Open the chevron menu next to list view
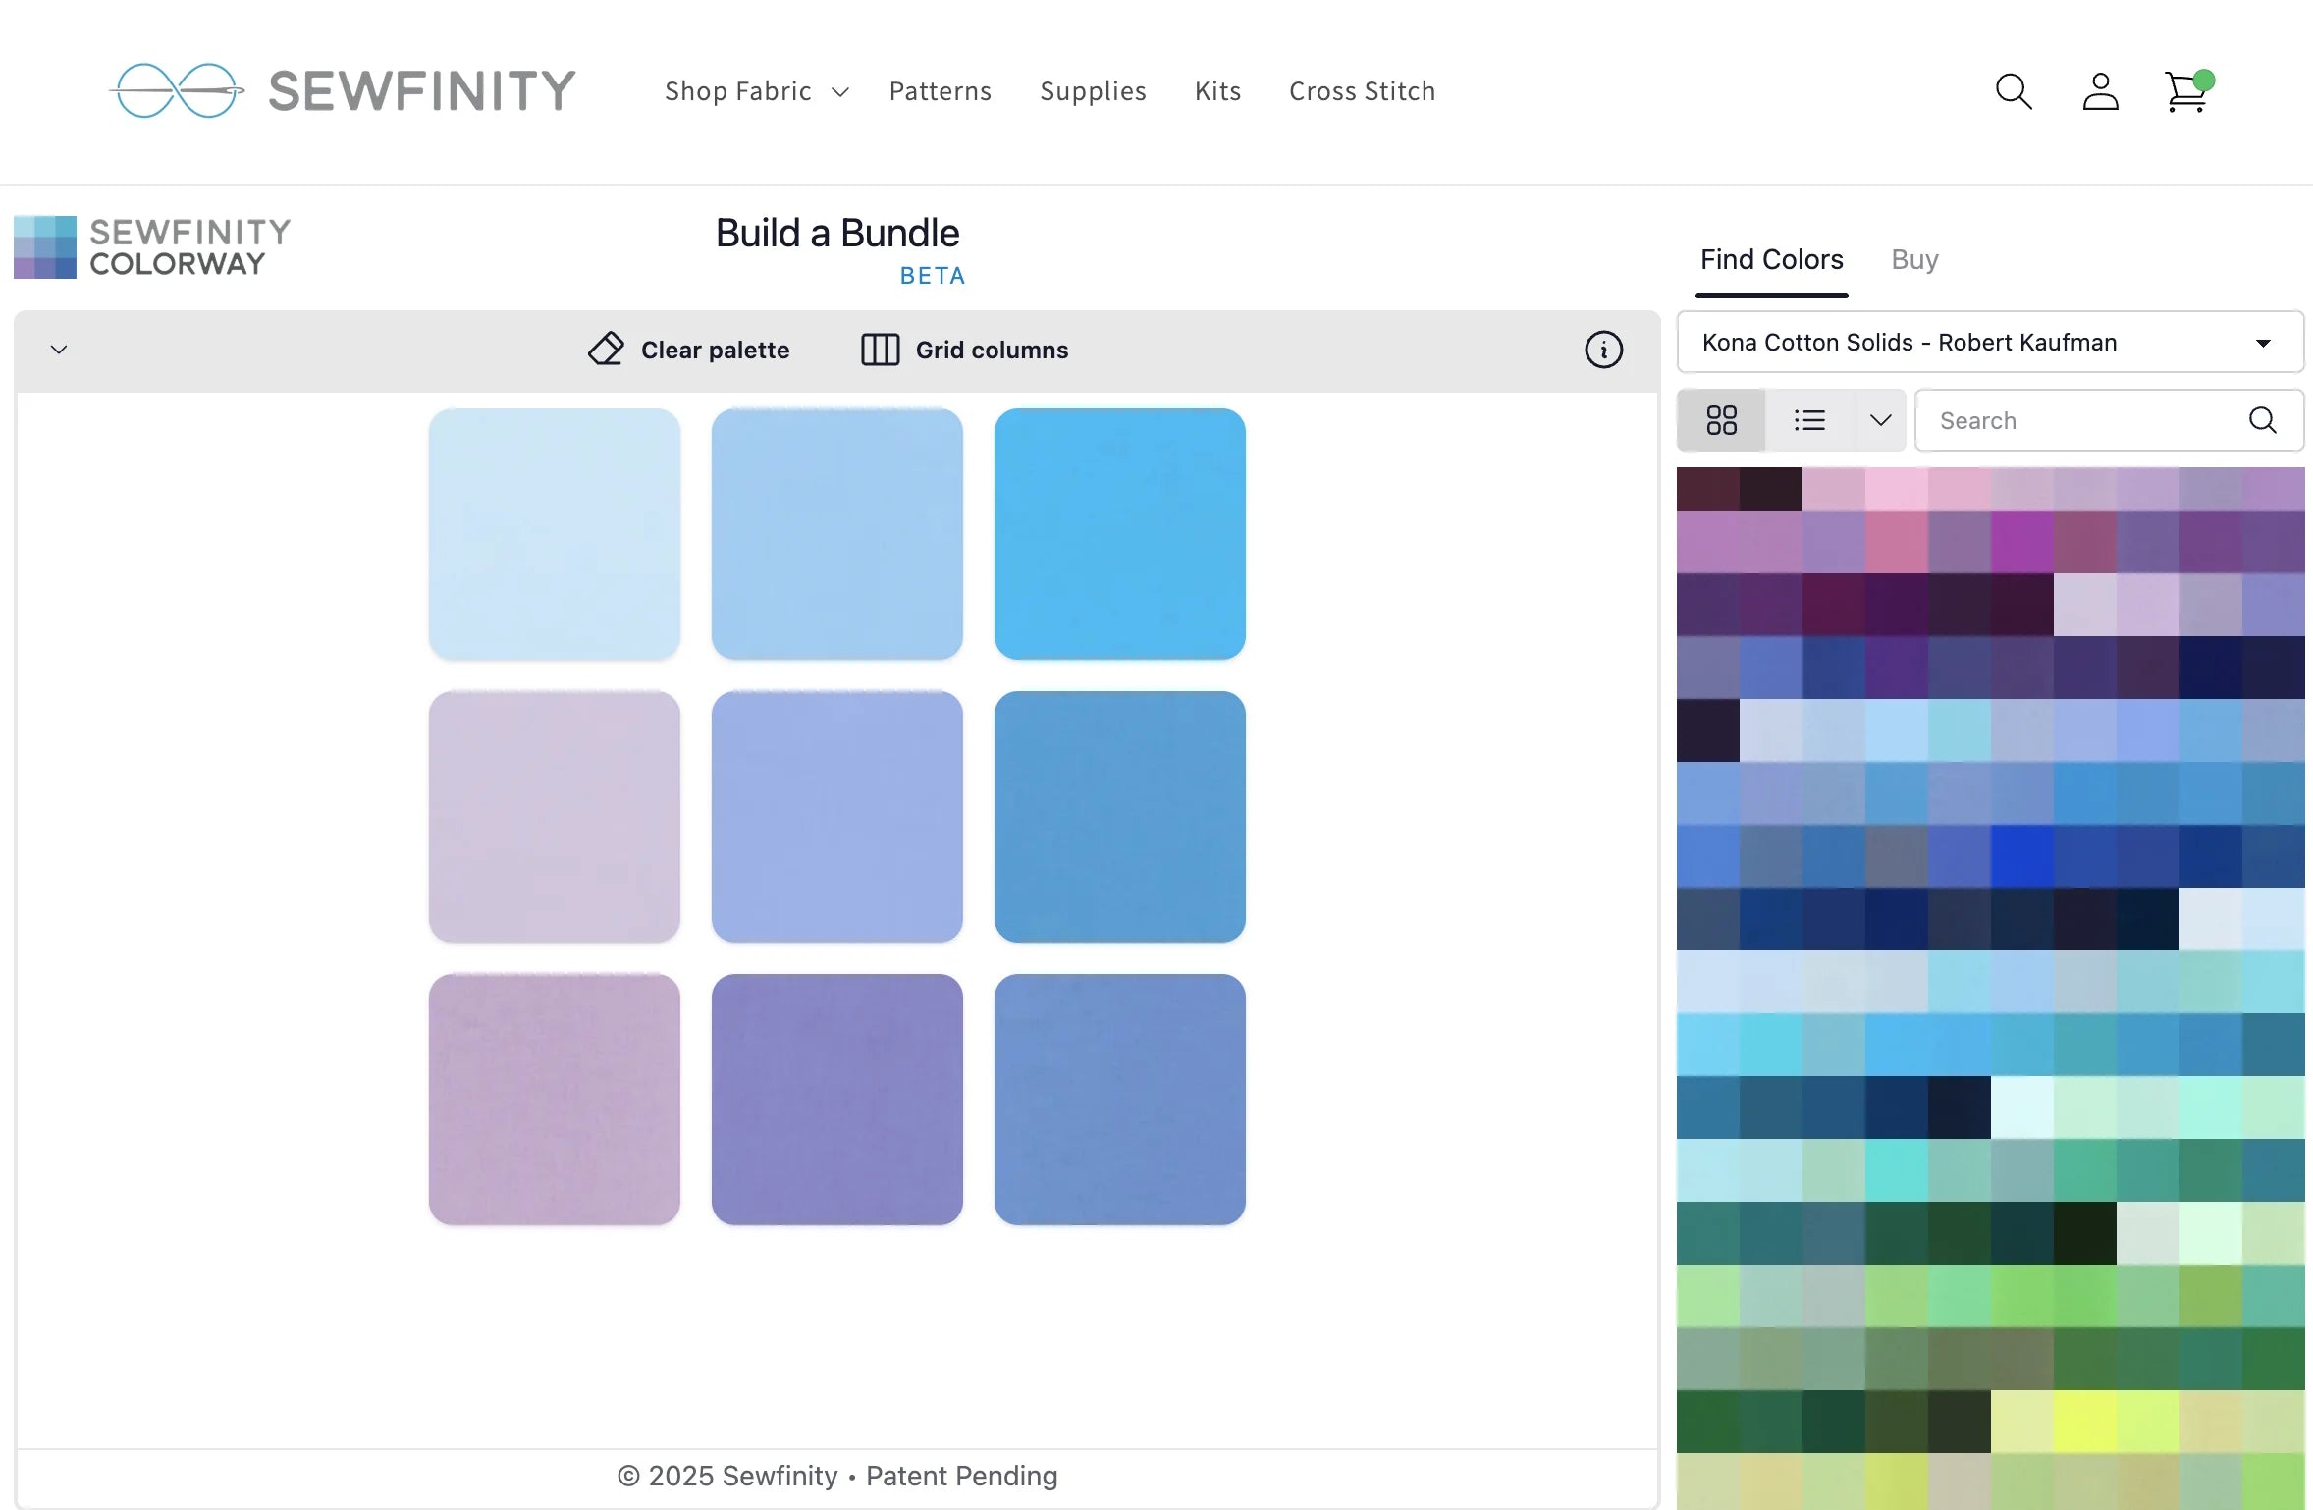This screenshot has width=2313, height=1510. (1880, 420)
